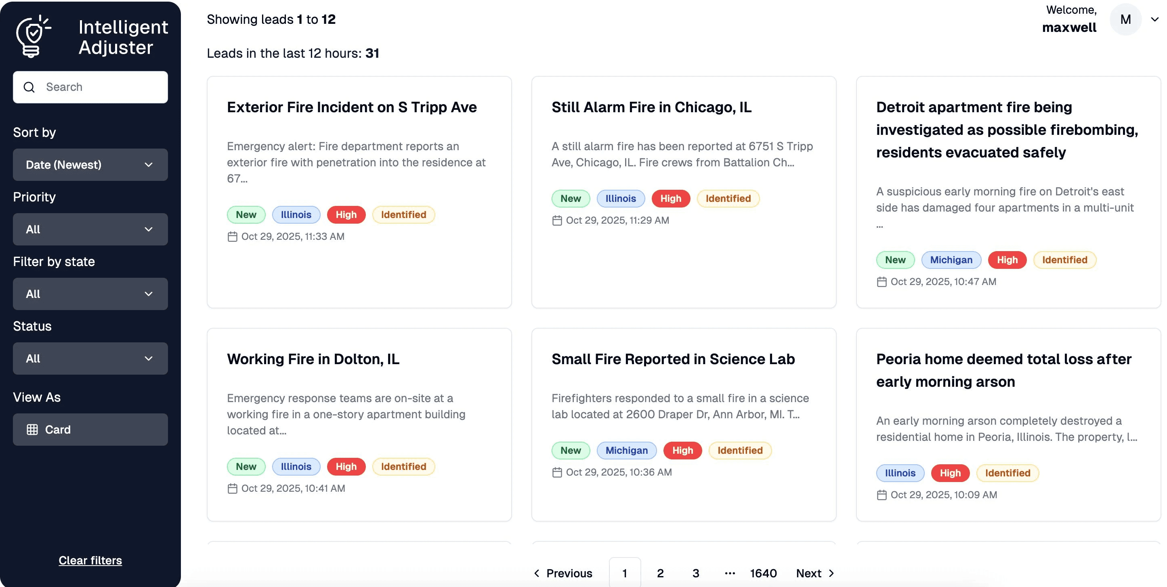Screen dimensions: 1167x587
Task: Click the right chevron of Next
Action: 831,573
